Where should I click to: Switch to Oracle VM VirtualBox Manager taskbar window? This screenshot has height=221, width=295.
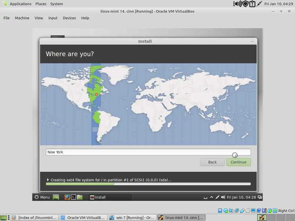point(83,218)
